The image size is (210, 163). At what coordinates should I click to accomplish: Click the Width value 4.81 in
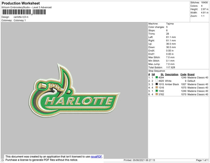pyautogui.click(x=205, y=13)
